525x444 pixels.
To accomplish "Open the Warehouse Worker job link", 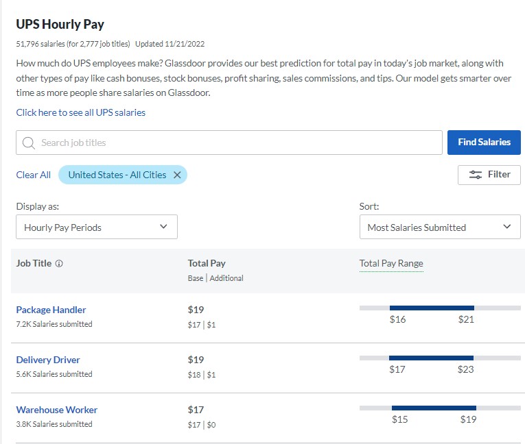I will (56, 410).
